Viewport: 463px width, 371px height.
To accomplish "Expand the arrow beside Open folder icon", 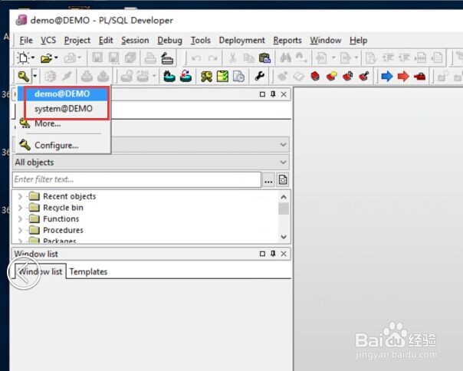I will 56,58.
